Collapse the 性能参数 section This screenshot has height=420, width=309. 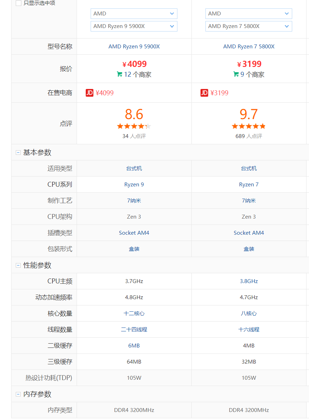coord(18,266)
